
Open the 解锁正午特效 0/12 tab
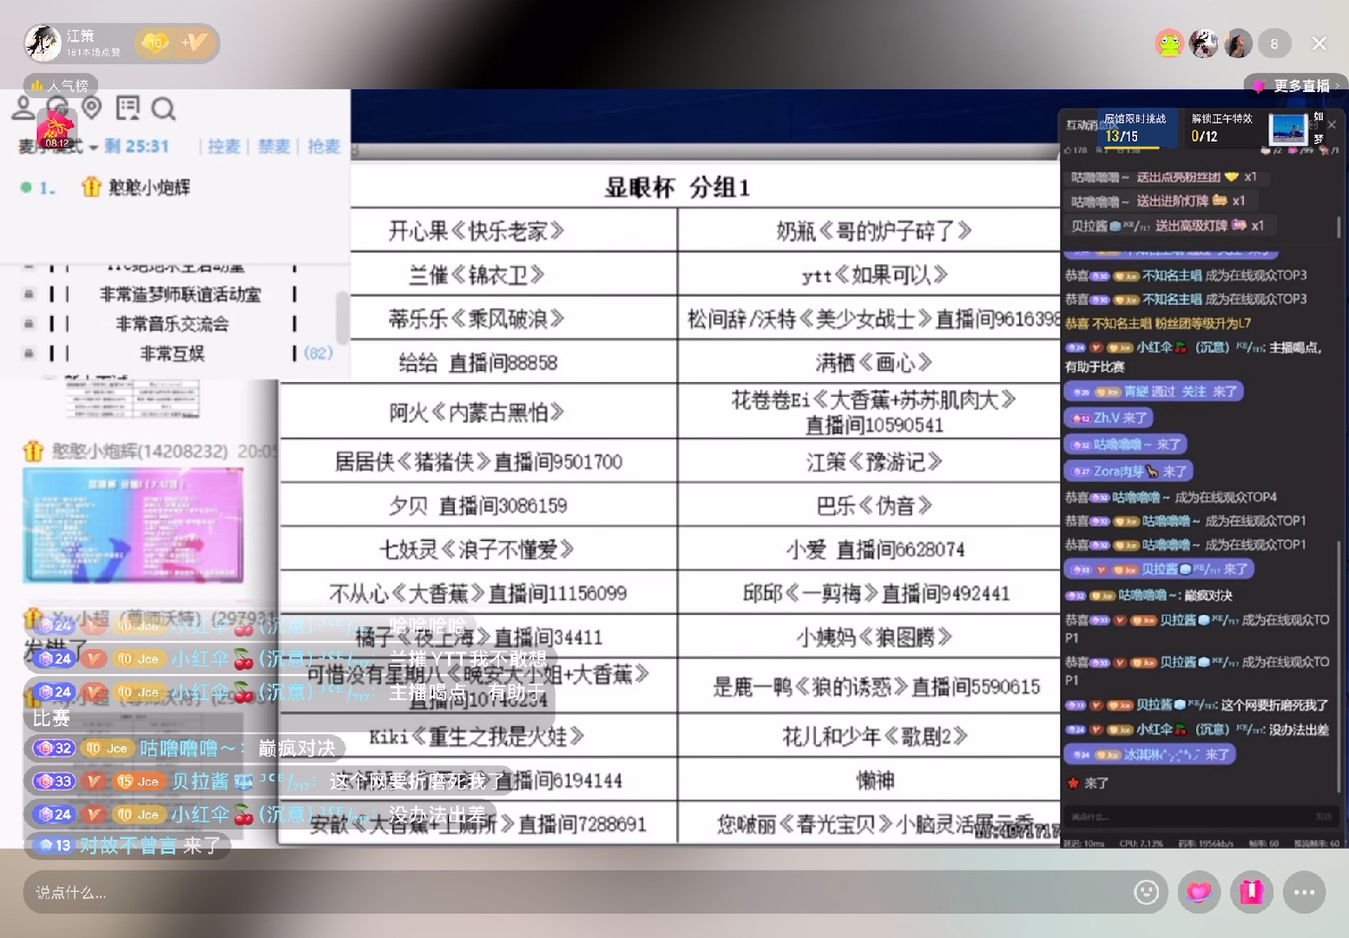tap(1221, 128)
